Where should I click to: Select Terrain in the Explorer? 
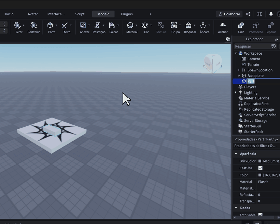[x=253, y=65]
